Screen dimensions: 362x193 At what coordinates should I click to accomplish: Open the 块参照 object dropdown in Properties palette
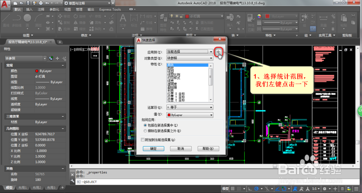(26, 59)
